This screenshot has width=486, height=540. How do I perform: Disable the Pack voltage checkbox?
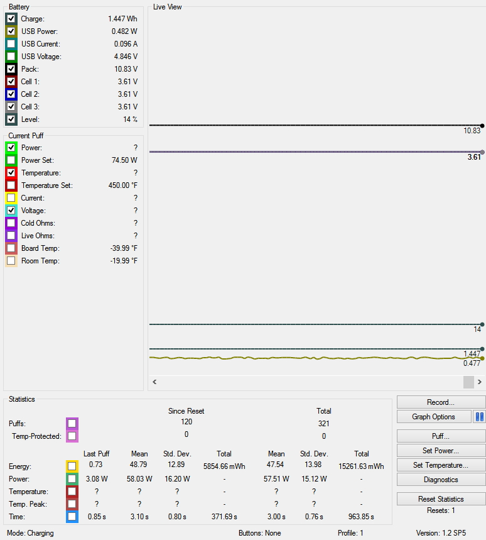tap(11, 69)
